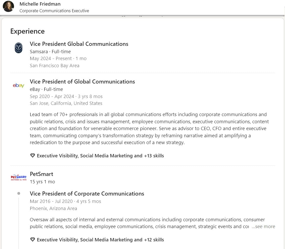This screenshot has height=249, width=285.
Task: Click the Experience section heading
Action: click(28, 31)
